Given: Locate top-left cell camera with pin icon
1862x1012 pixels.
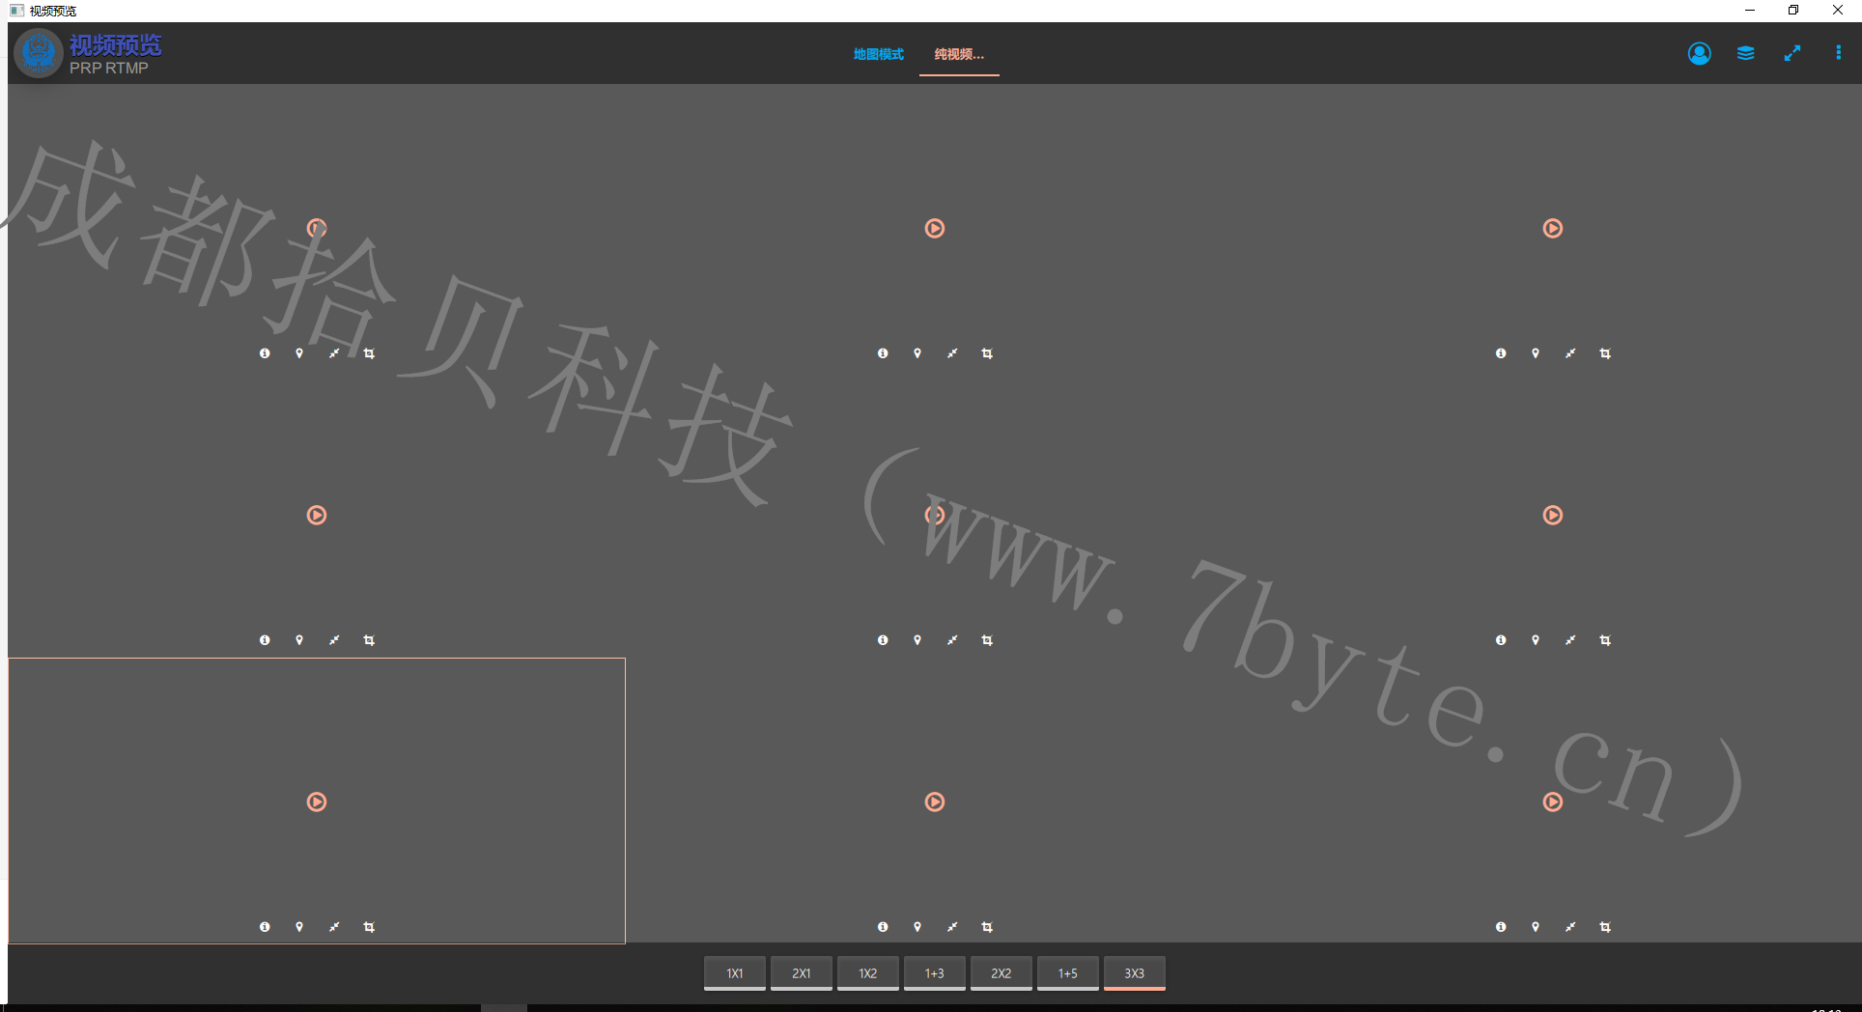Looking at the screenshot, I should (x=299, y=353).
